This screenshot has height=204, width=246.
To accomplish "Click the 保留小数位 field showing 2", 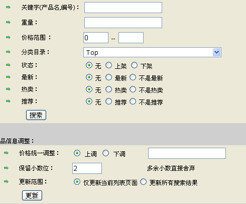I will click(87, 168).
